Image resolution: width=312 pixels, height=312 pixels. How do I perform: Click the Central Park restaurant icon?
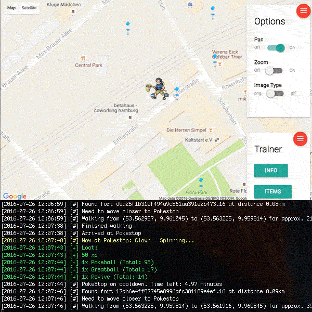83,58
